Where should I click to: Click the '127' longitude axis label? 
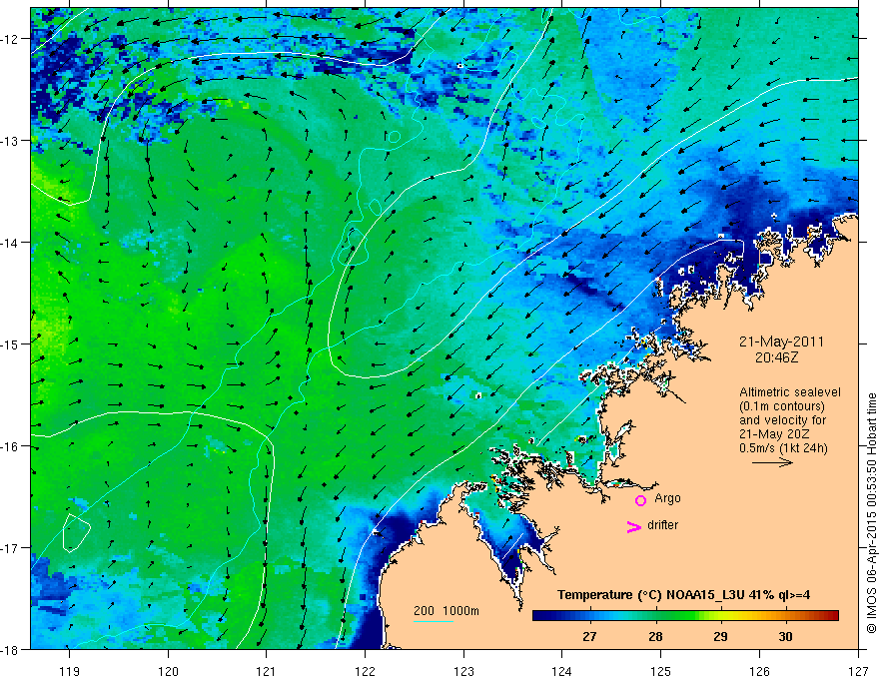click(858, 671)
